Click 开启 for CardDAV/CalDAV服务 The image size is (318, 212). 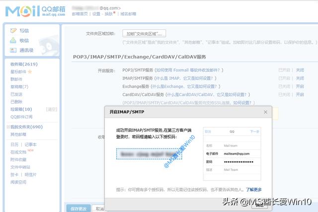[300, 95]
